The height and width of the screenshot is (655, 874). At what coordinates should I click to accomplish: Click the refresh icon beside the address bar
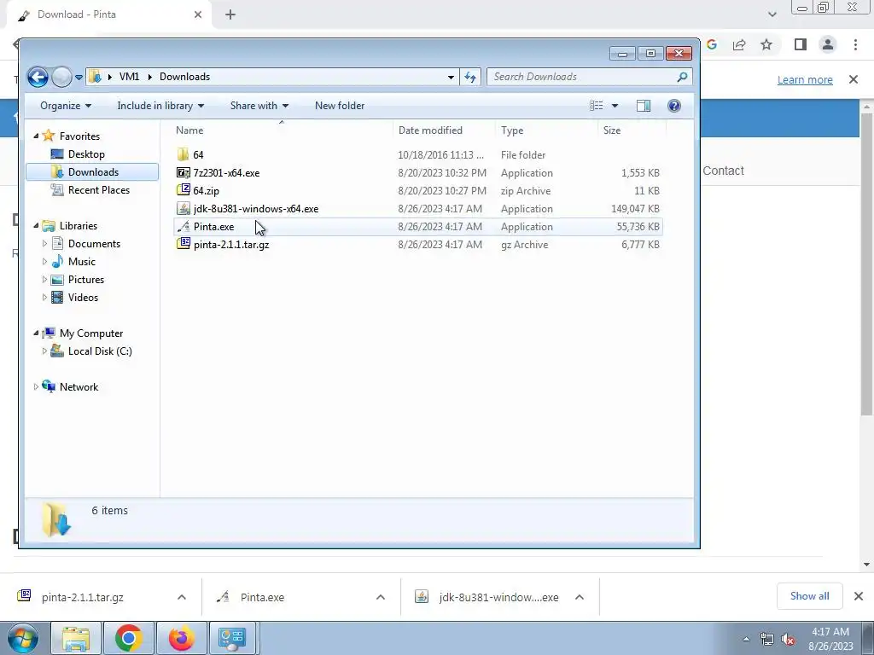470,77
